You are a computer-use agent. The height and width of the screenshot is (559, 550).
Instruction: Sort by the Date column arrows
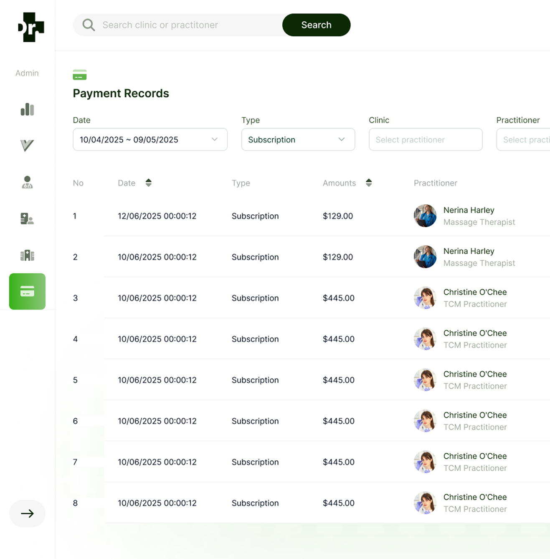[149, 183]
